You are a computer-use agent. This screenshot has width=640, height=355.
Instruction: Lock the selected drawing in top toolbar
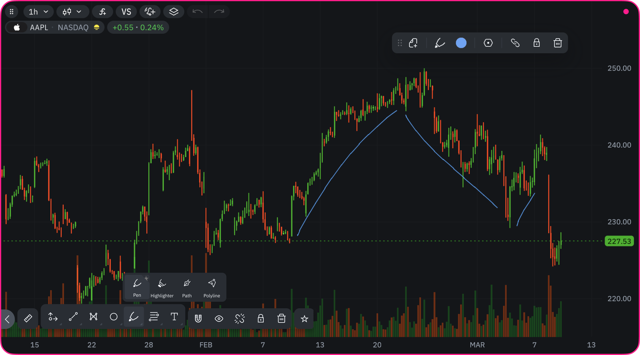(537, 43)
